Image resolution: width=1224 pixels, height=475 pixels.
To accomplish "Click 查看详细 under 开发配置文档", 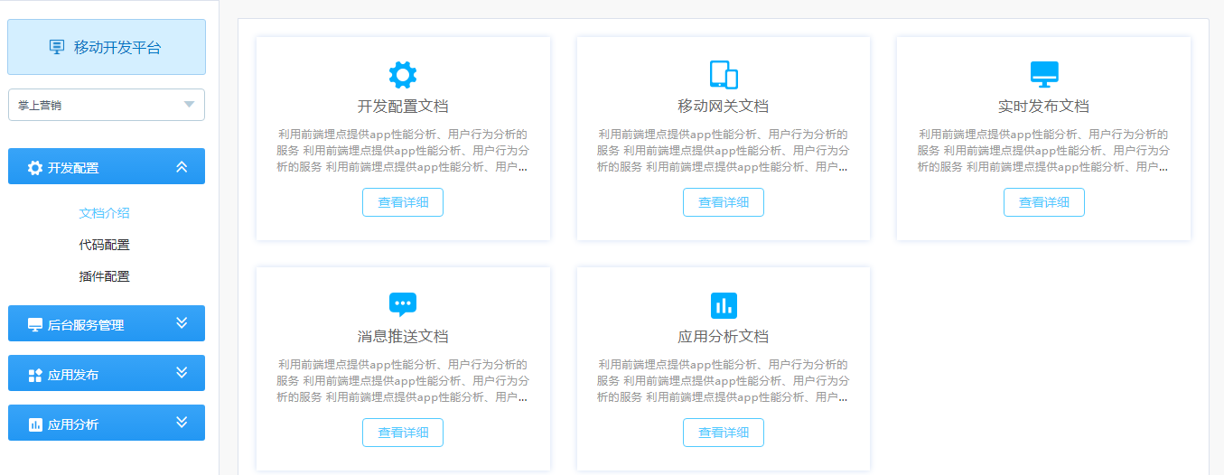I will [403, 202].
